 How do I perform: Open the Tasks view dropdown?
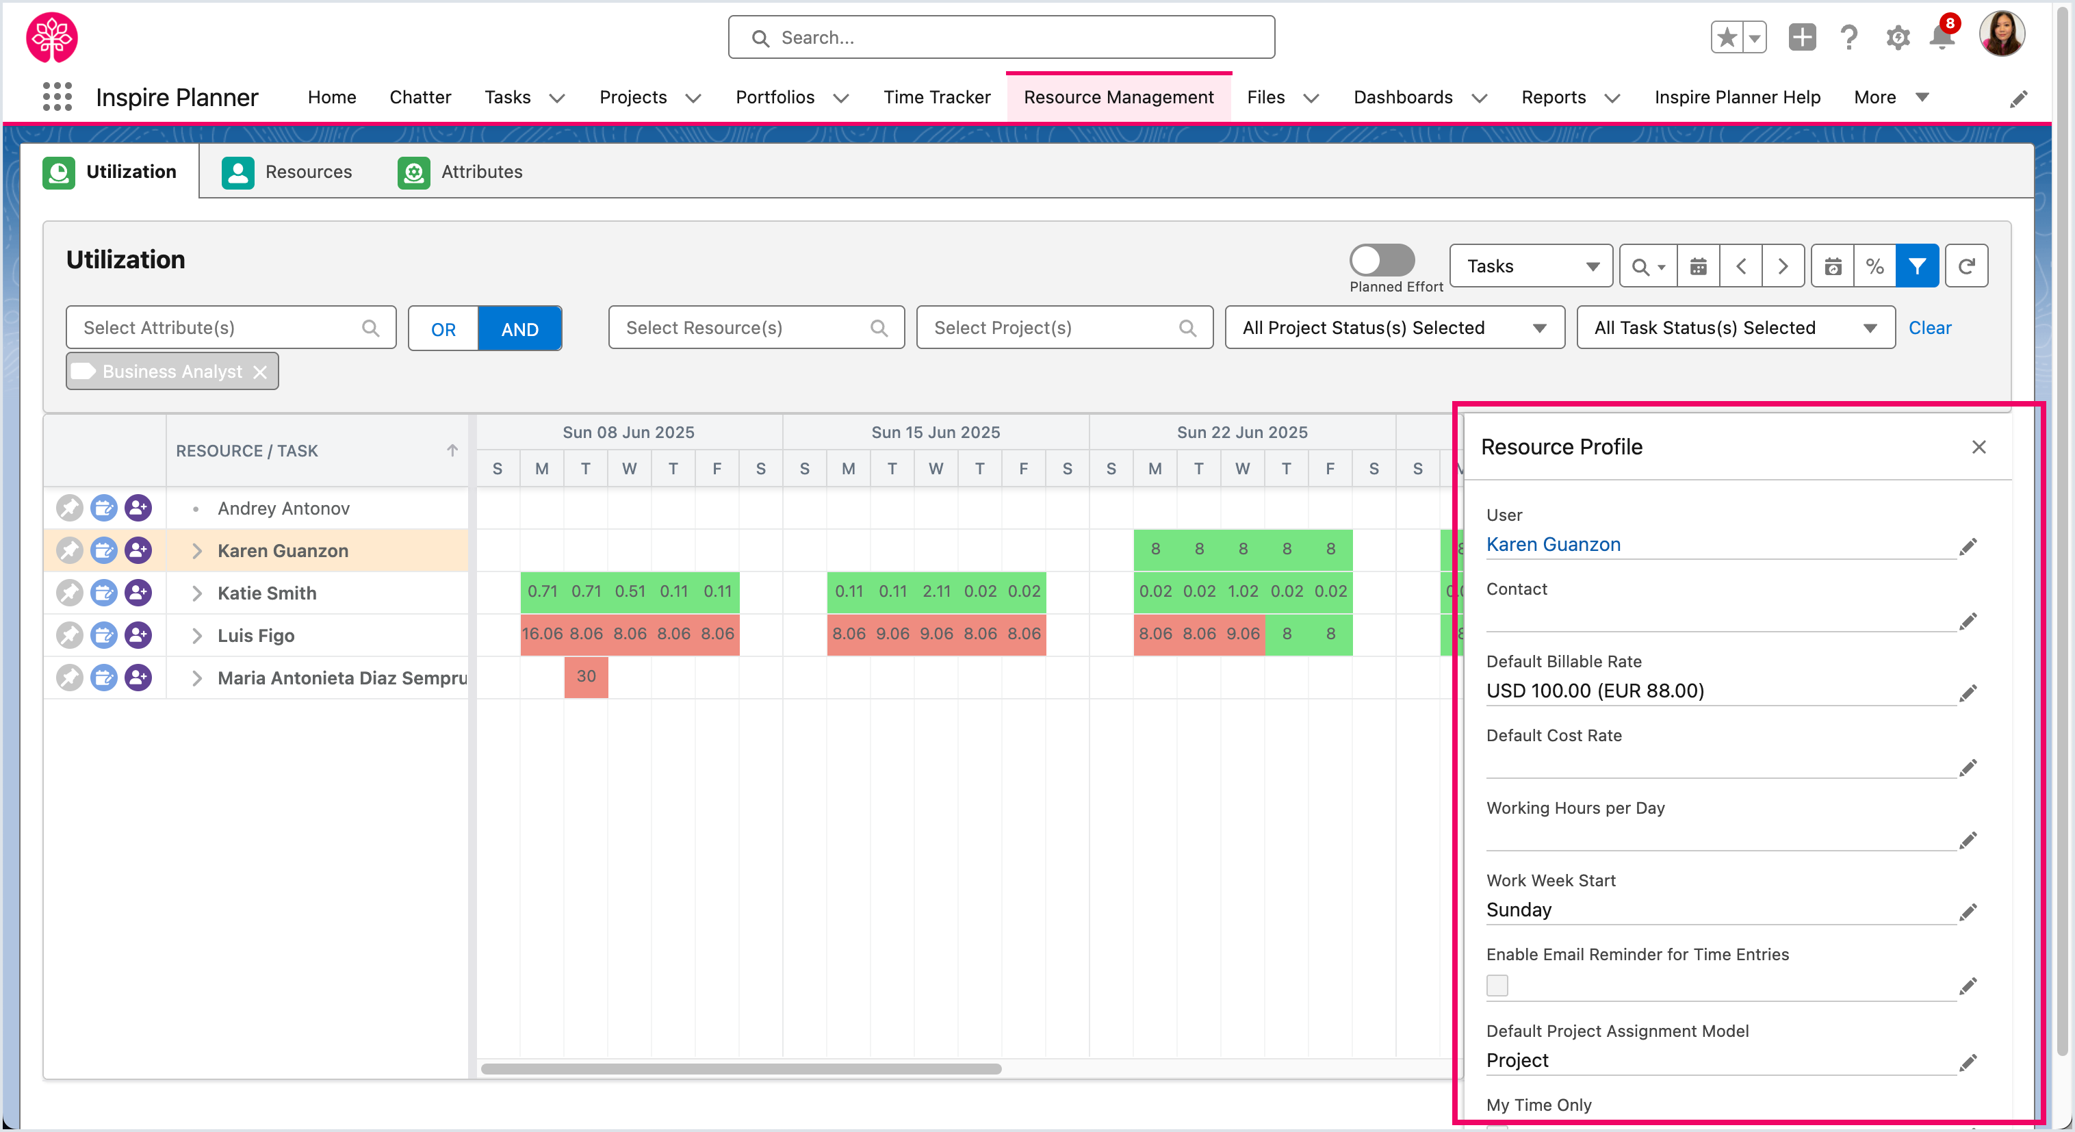(1530, 266)
